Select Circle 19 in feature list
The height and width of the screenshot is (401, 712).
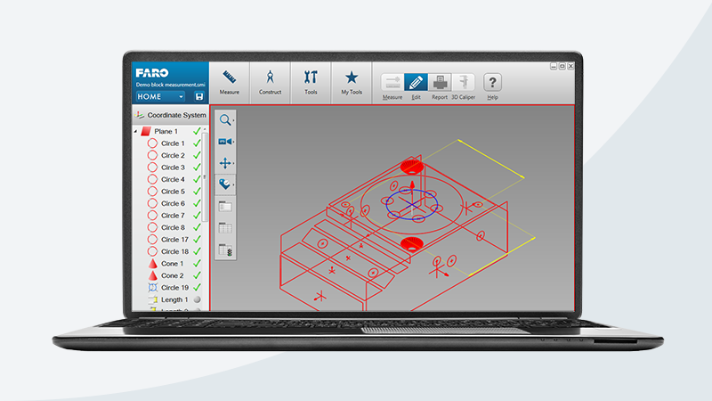pyautogui.click(x=174, y=288)
